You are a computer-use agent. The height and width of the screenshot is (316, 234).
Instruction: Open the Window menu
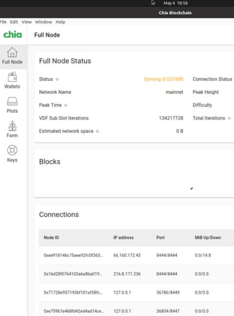click(x=43, y=22)
